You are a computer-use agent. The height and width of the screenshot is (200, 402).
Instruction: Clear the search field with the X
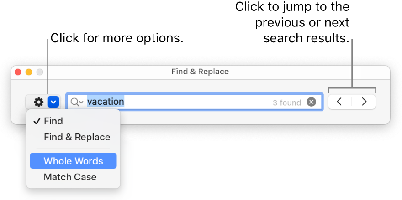click(x=311, y=102)
